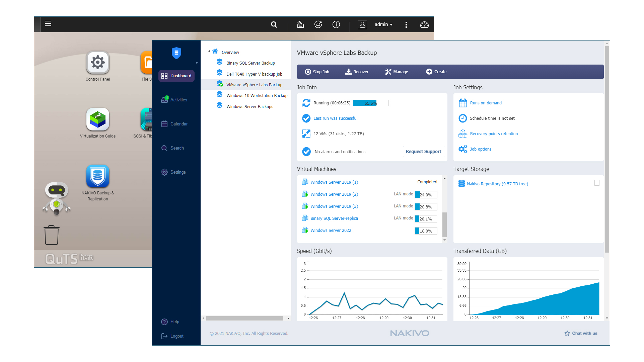Open external devices icon in QuTS top bar

click(318, 24)
